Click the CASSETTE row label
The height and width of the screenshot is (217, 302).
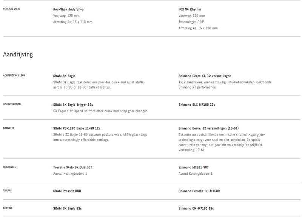9,128
